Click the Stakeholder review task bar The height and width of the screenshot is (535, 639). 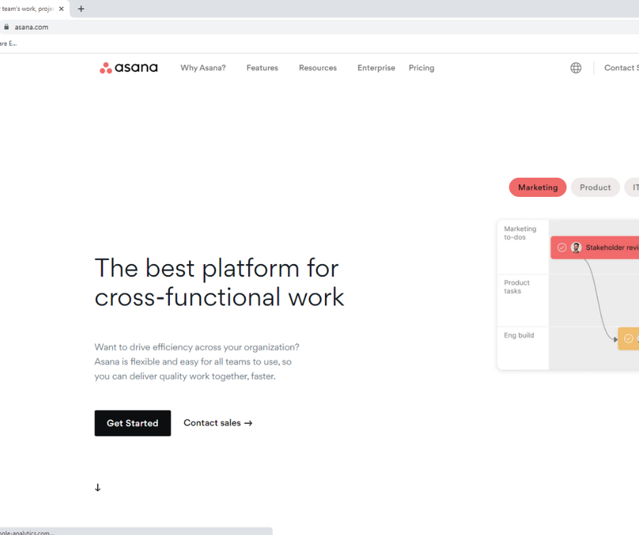[x=595, y=248]
